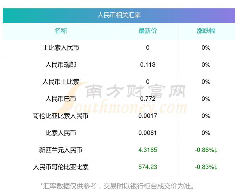Click the 0% change for 比索人民币

tap(206, 133)
